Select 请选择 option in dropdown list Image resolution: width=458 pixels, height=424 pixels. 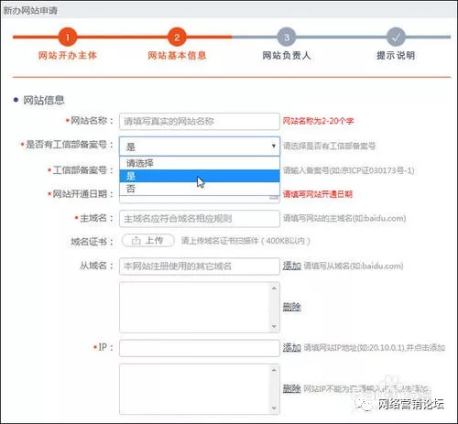[200, 163]
